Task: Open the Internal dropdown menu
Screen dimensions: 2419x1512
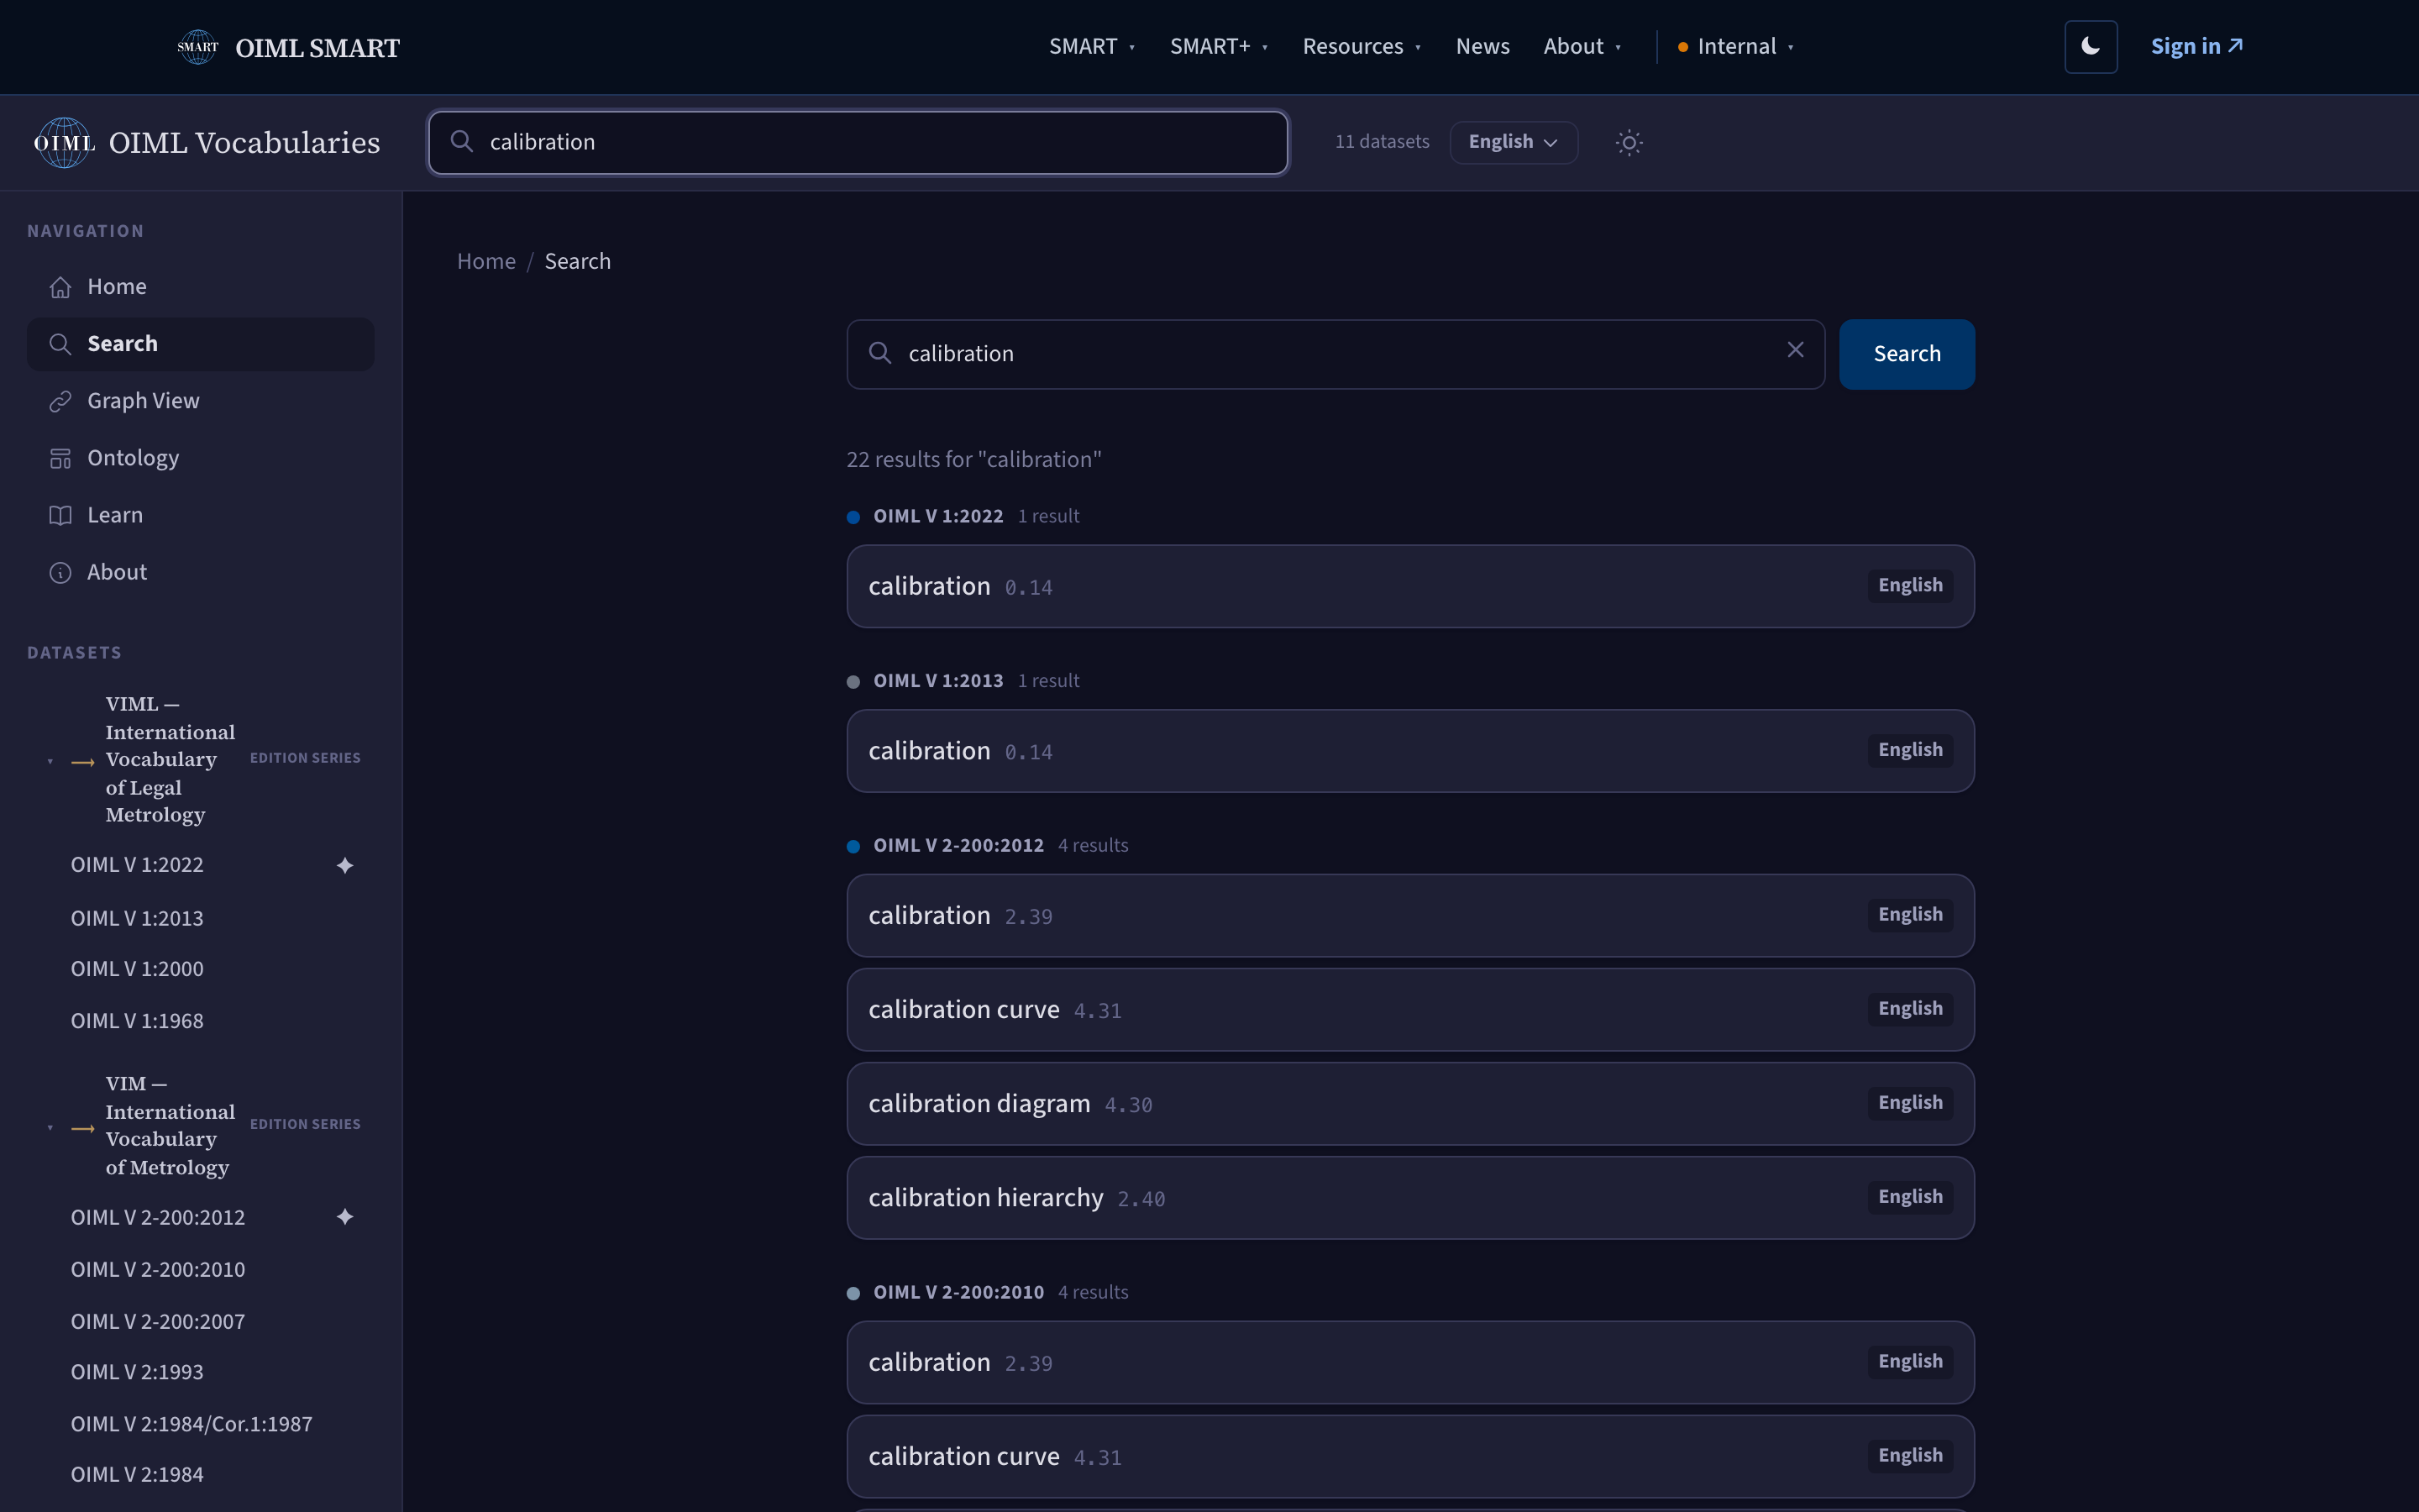Action: pyautogui.click(x=1736, y=47)
